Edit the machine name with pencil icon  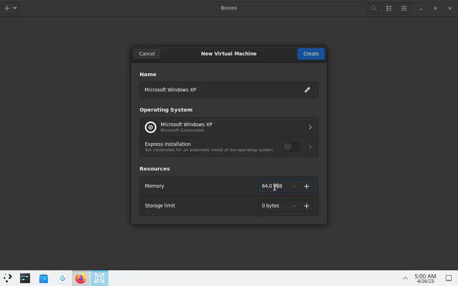click(x=307, y=90)
